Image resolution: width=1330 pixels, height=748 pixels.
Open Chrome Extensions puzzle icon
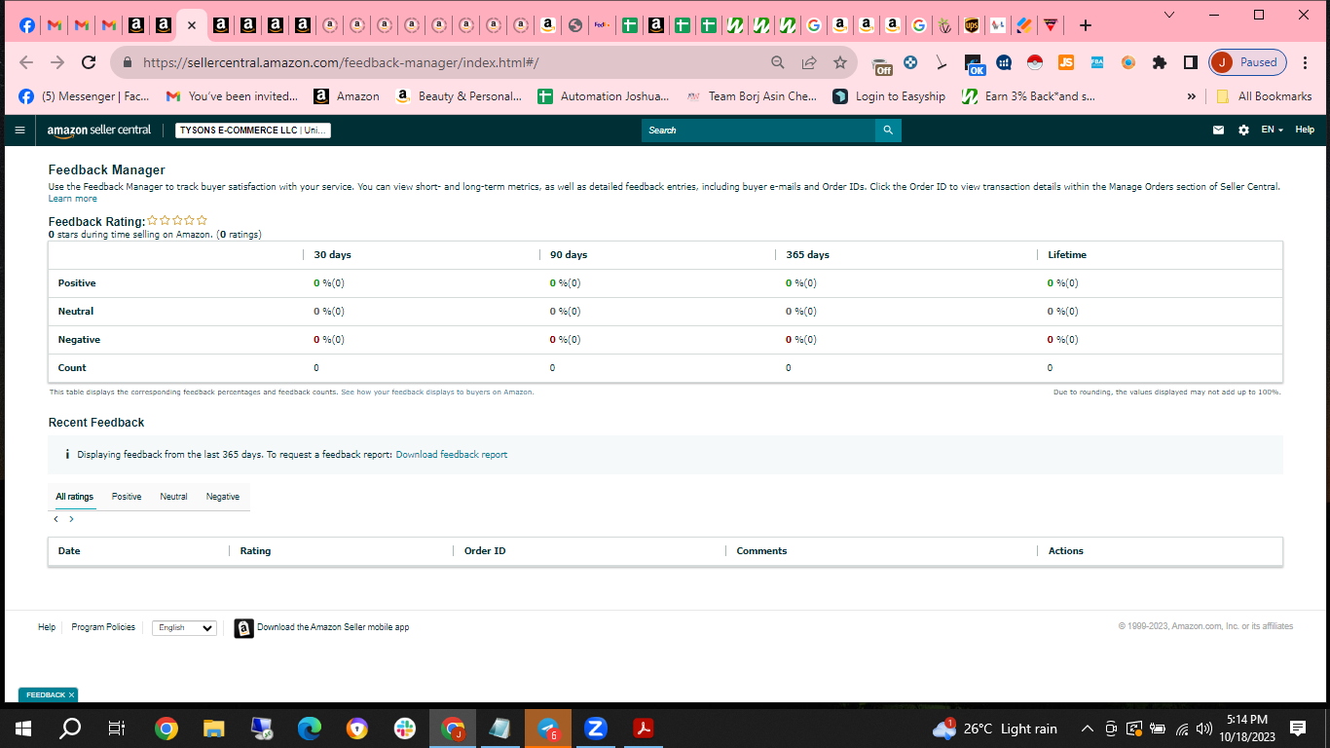click(1159, 62)
